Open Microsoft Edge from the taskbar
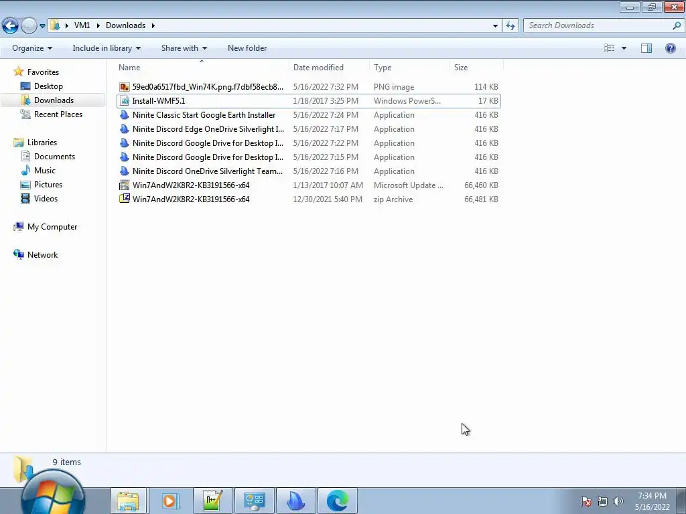The image size is (686, 514). coord(338,501)
